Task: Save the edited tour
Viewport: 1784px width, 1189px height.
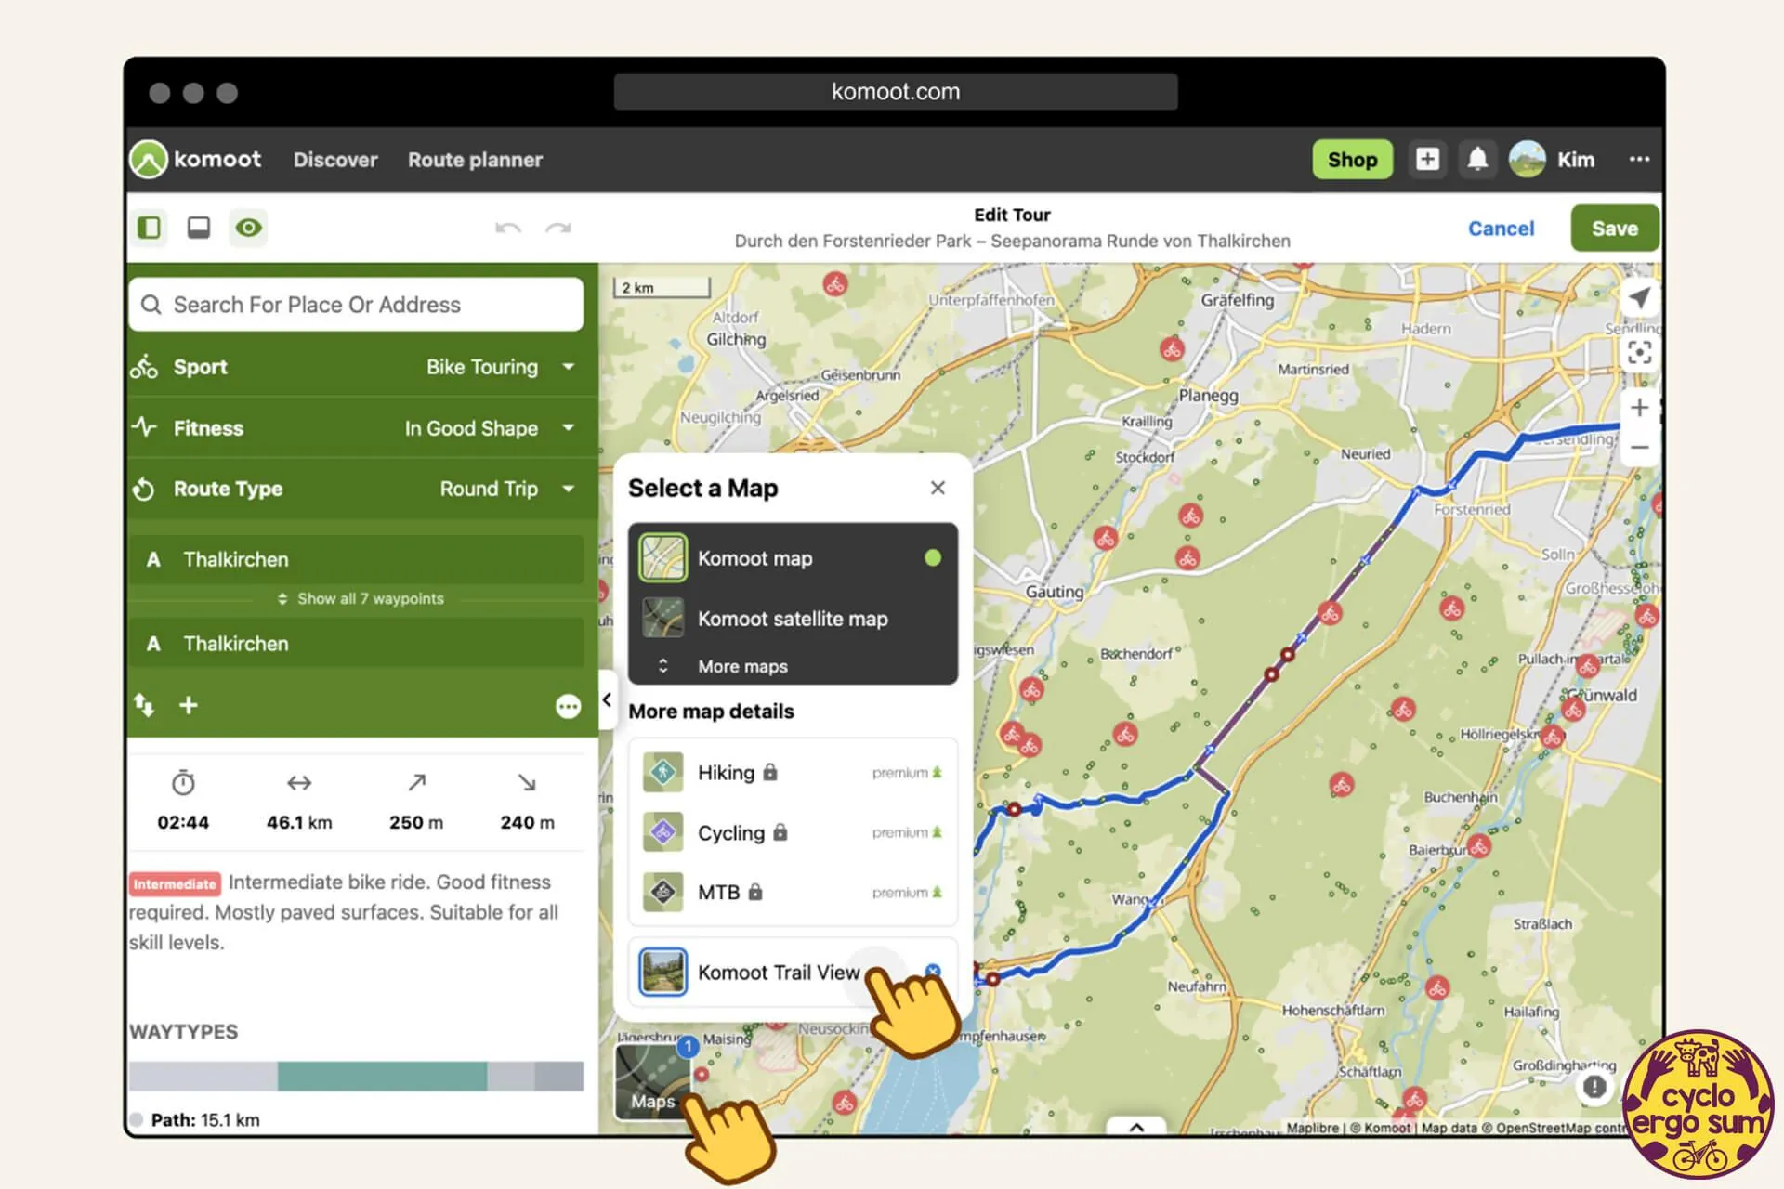Action: [x=1614, y=228]
